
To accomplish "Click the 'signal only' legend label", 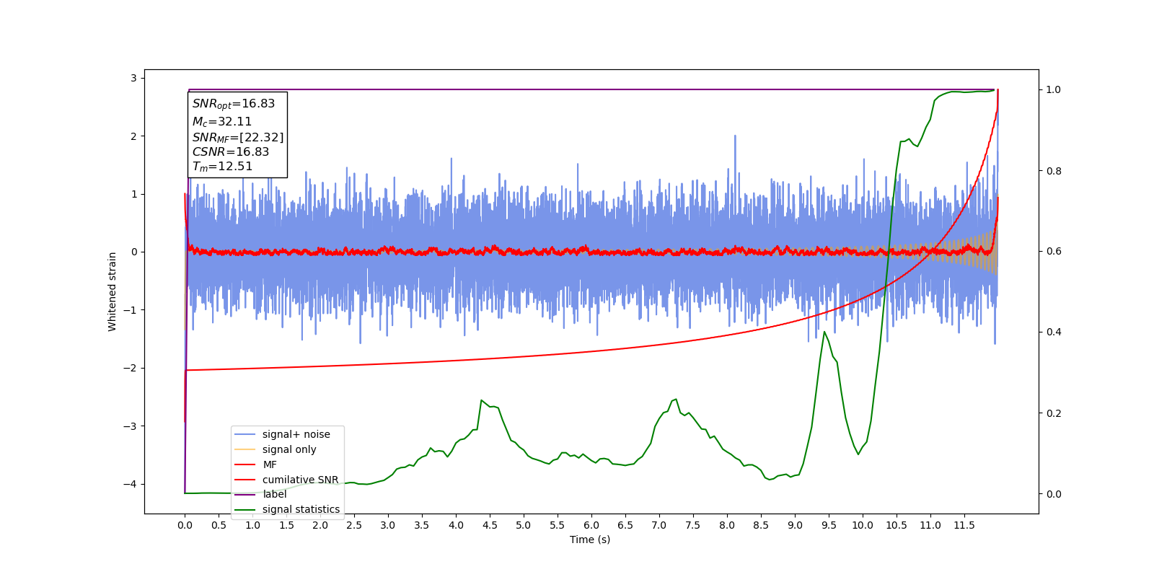I will click(289, 449).
